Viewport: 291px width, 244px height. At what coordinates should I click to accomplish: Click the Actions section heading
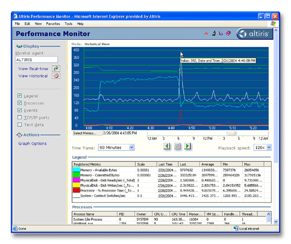32,135
